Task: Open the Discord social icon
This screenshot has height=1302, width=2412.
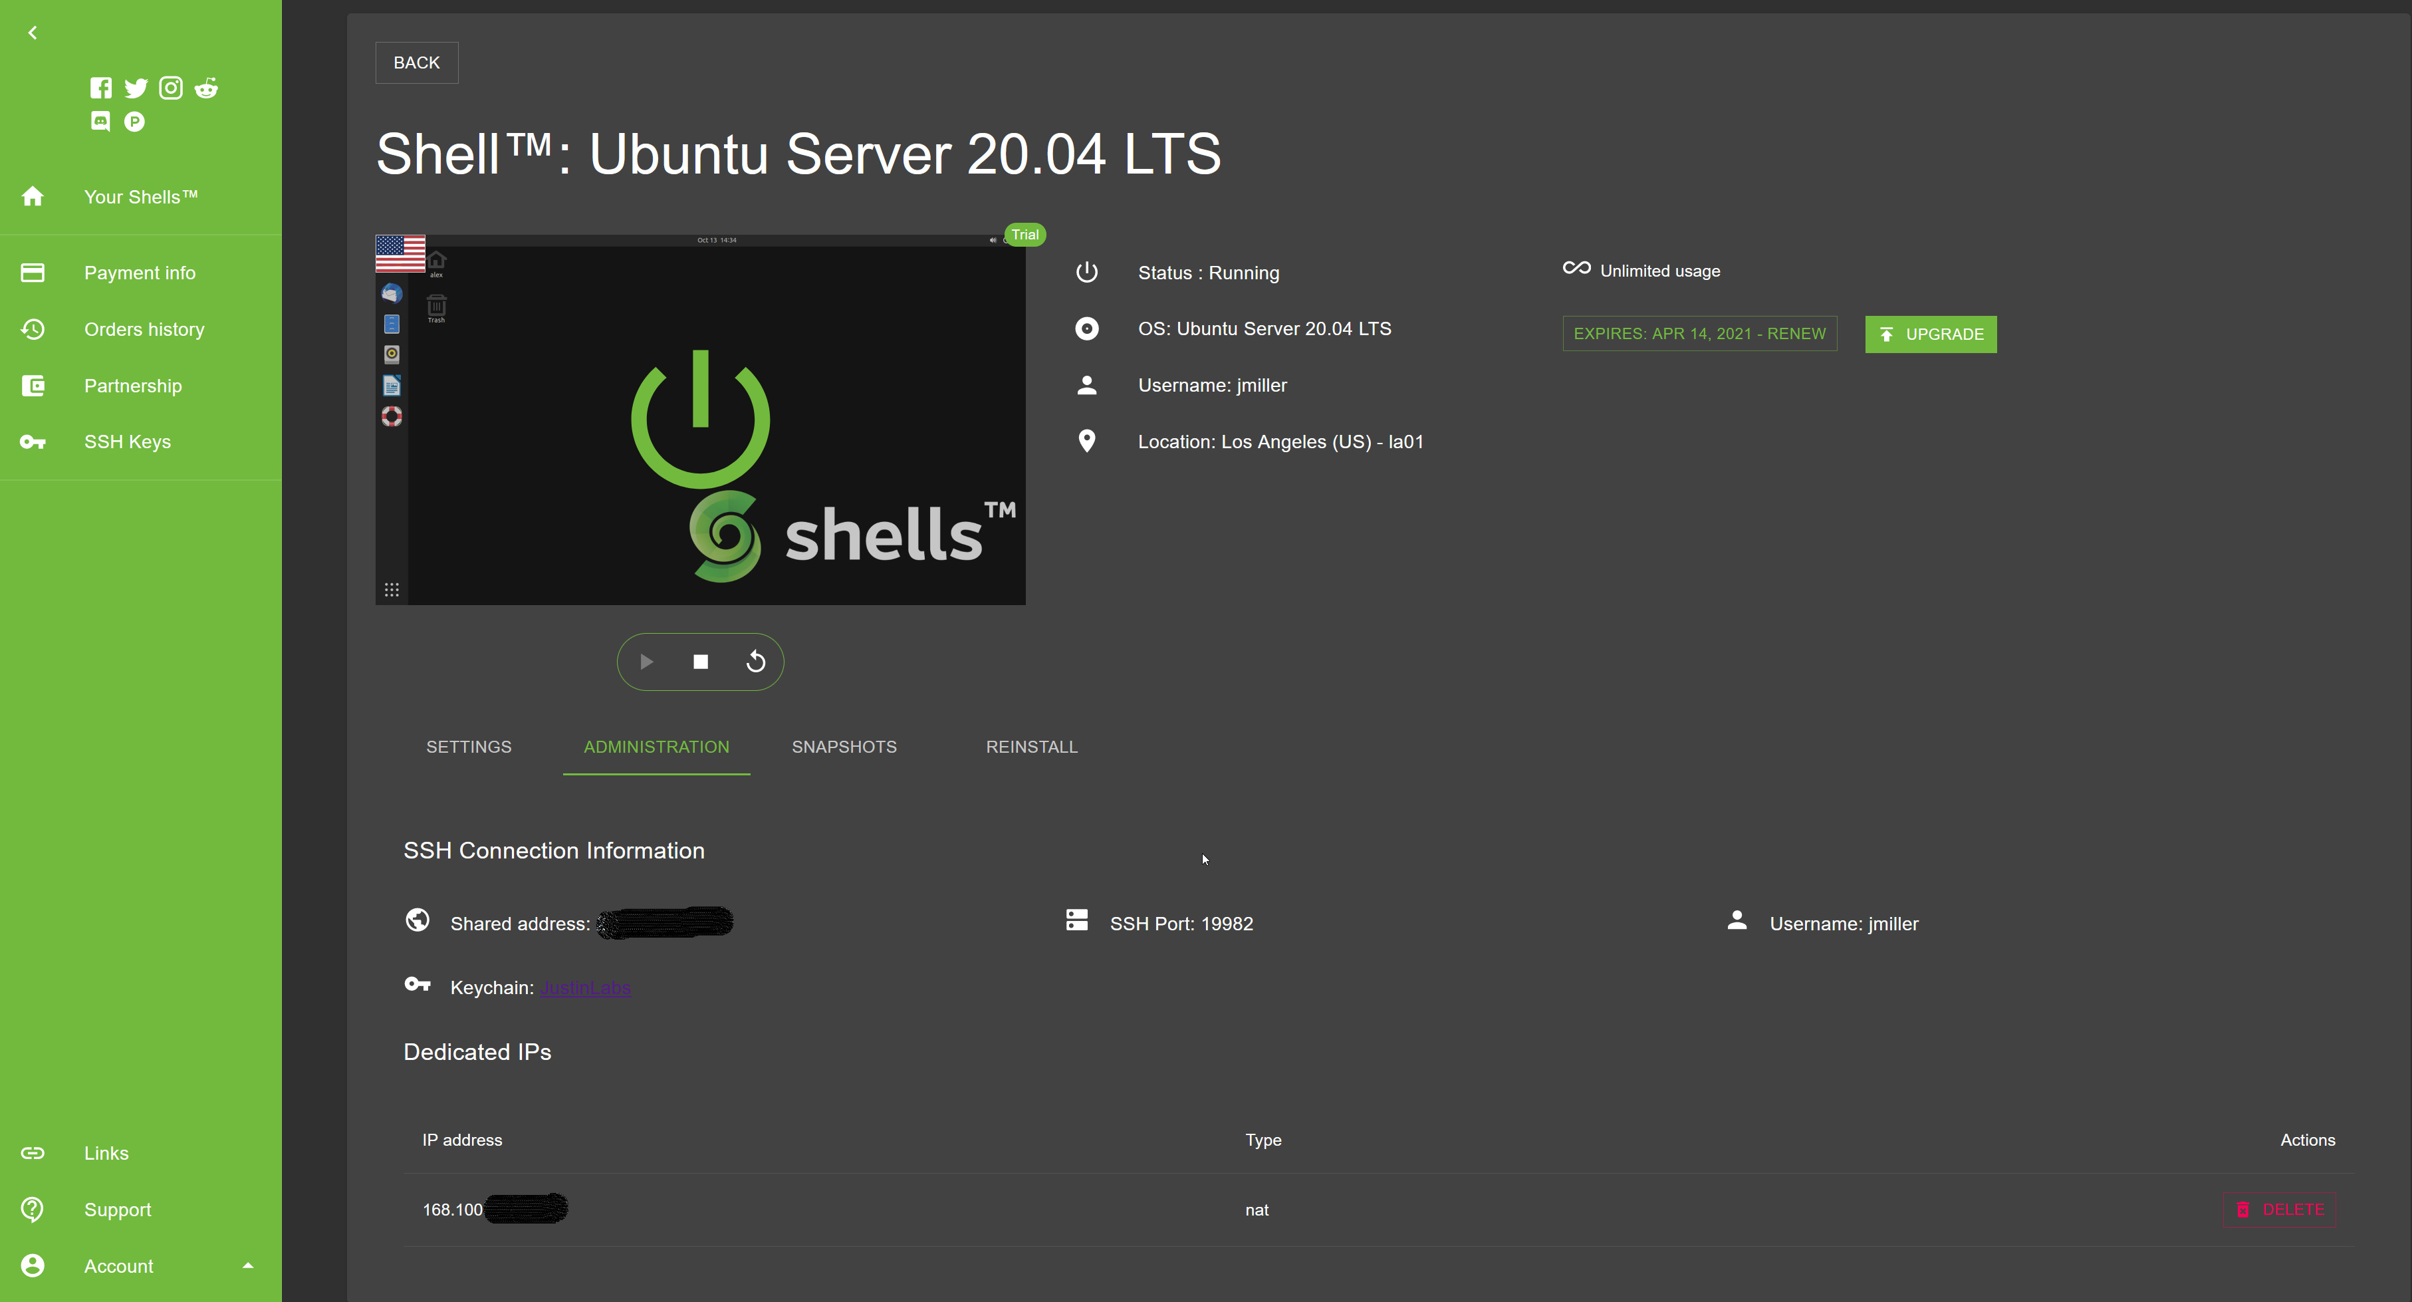Action: click(x=100, y=122)
